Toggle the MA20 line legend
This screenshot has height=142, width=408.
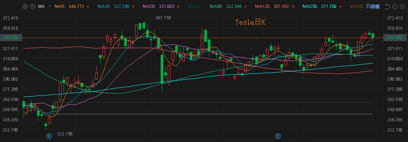click(158, 7)
